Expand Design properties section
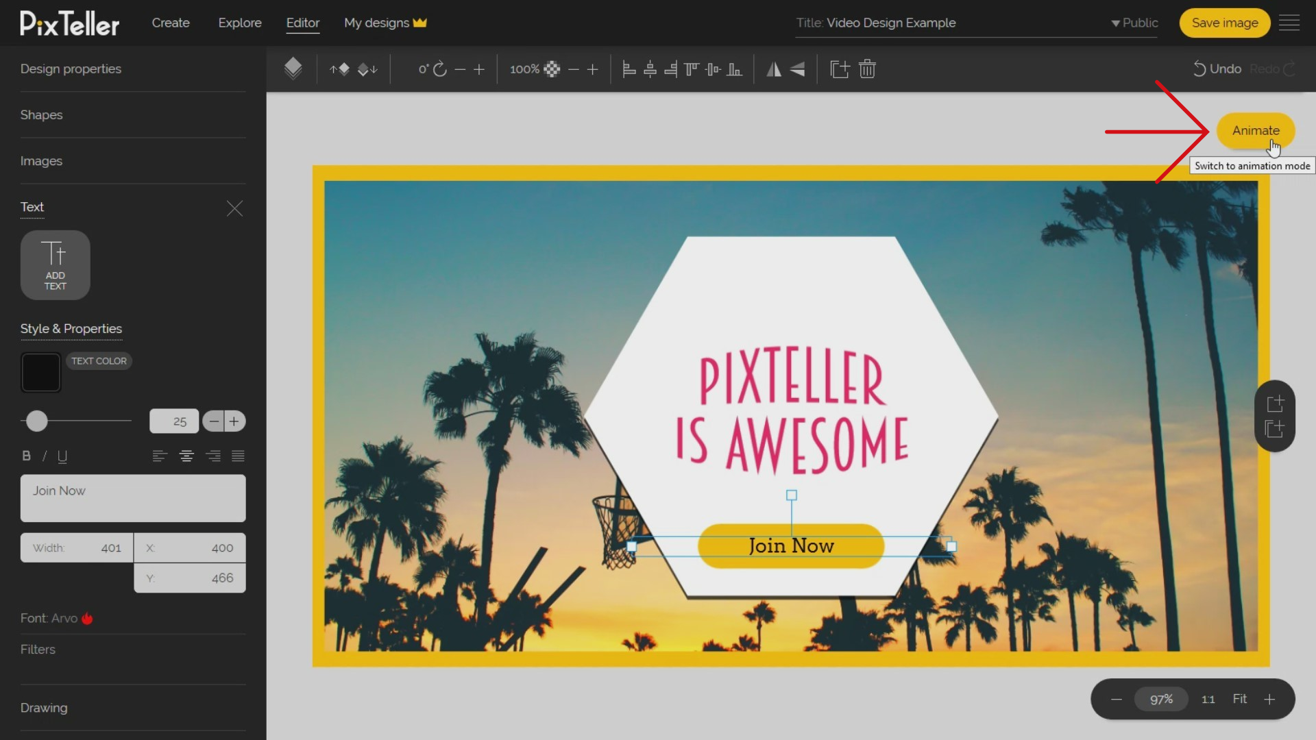This screenshot has width=1316, height=740. coord(71,69)
